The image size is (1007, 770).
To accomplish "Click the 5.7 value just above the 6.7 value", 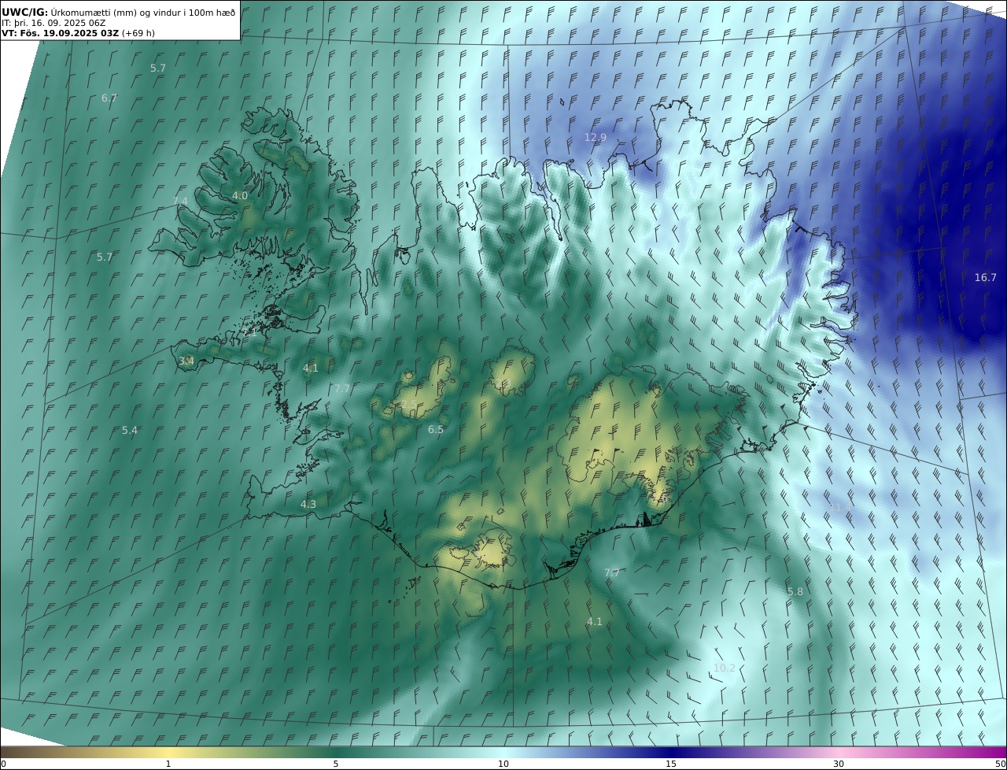I will [x=158, y=68].
